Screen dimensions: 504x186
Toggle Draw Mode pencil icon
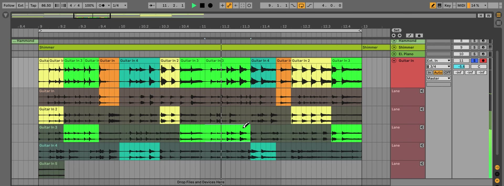433,5
